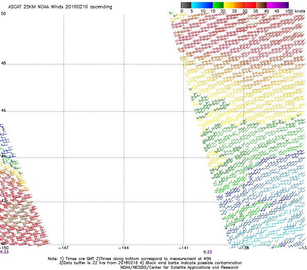The image size is (307, 270).
Task: Click the orange segment of the color bar
Action: point(240,5)
